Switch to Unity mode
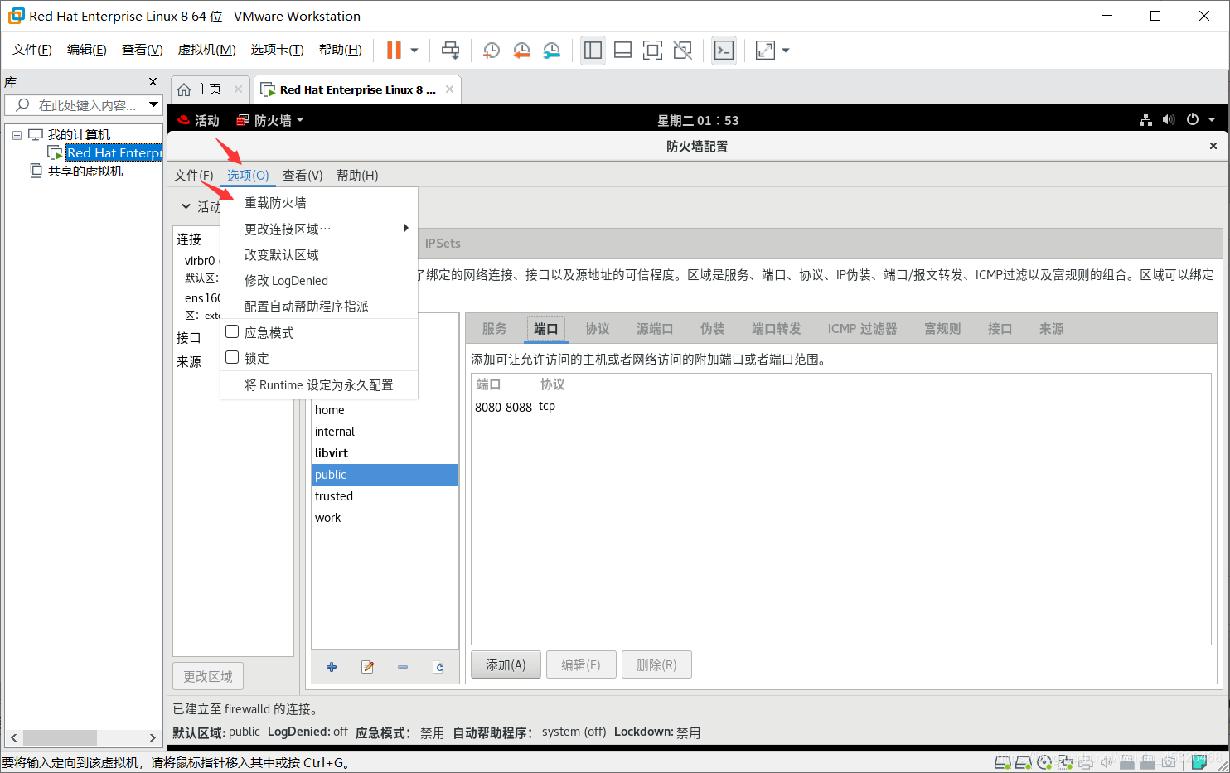The width and height of the screenshot is (1230, 773). point(682,51)
